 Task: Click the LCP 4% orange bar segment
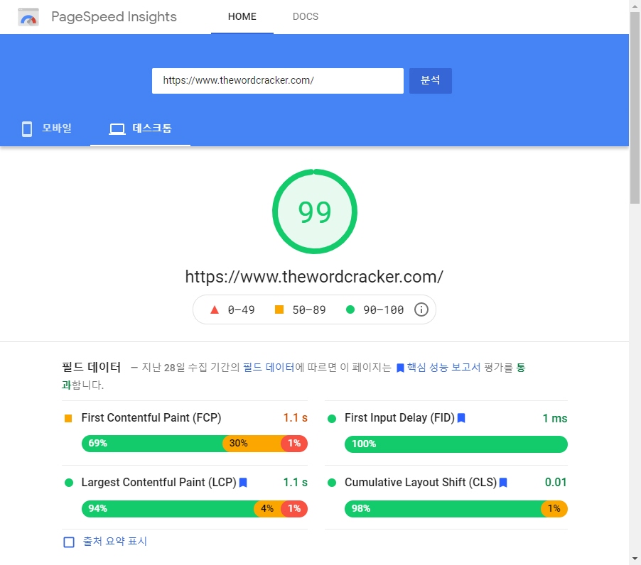tap(268, 509)
